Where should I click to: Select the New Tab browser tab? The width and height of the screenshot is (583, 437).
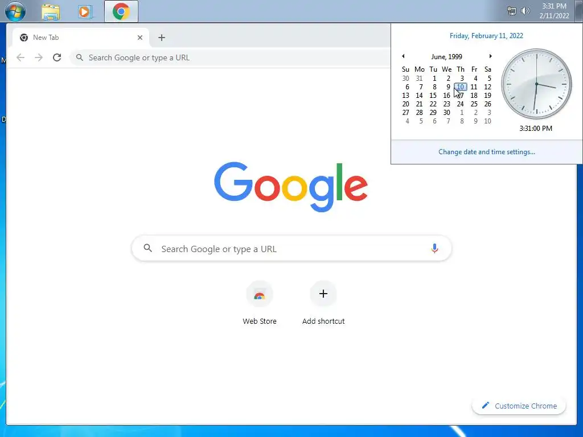[80, 38]
